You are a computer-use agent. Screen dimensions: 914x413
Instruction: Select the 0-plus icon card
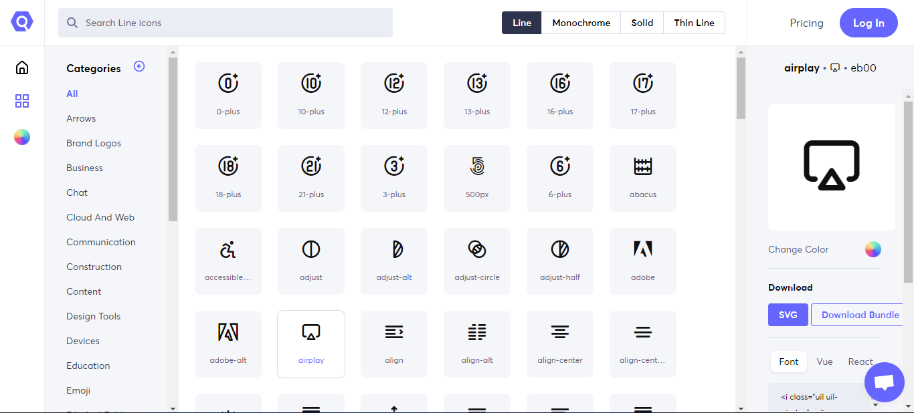228,96
